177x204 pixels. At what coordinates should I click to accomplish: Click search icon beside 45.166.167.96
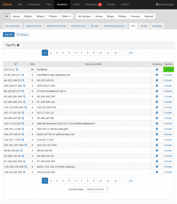(23, 118)
